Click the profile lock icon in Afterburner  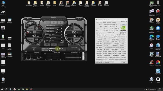(77, 47)
